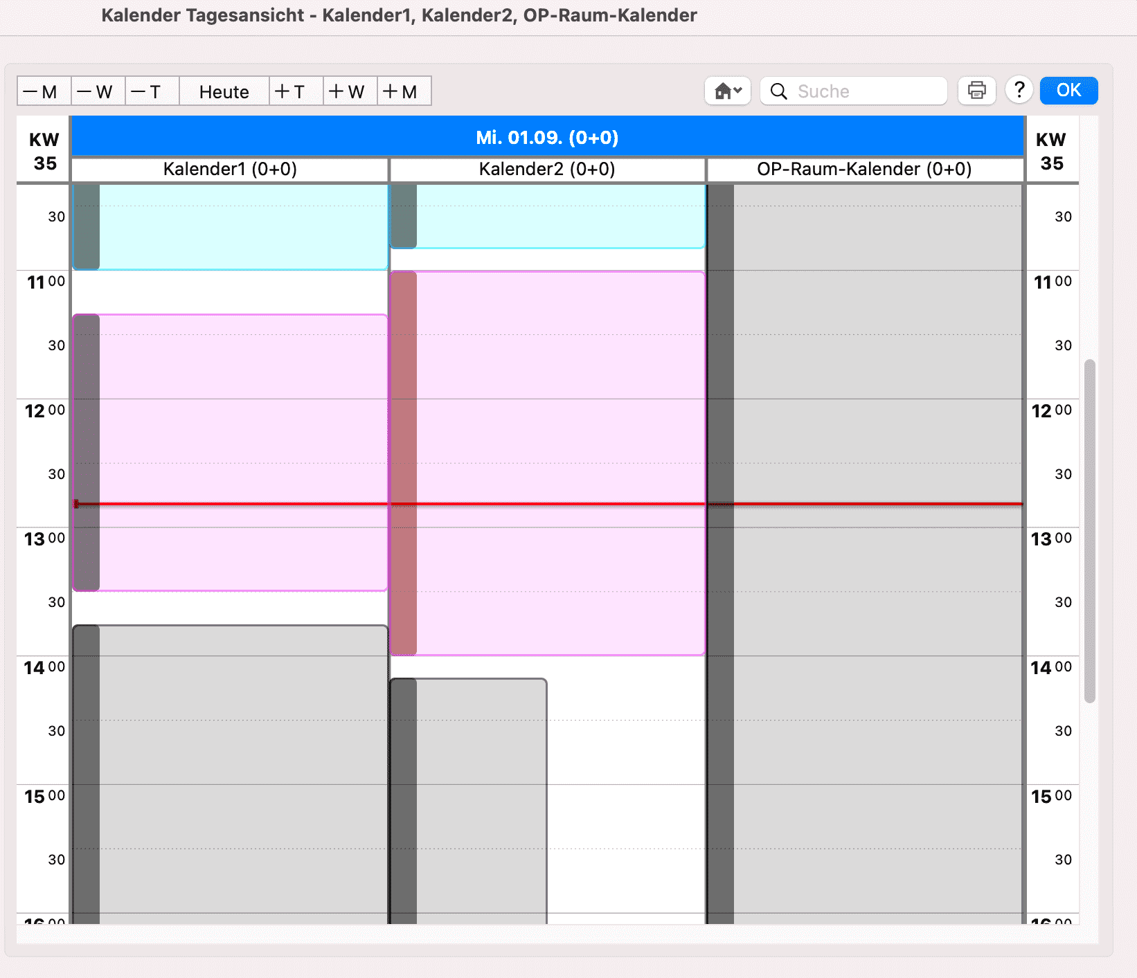Click left KW 35 week label

click(x=44, y=151)
